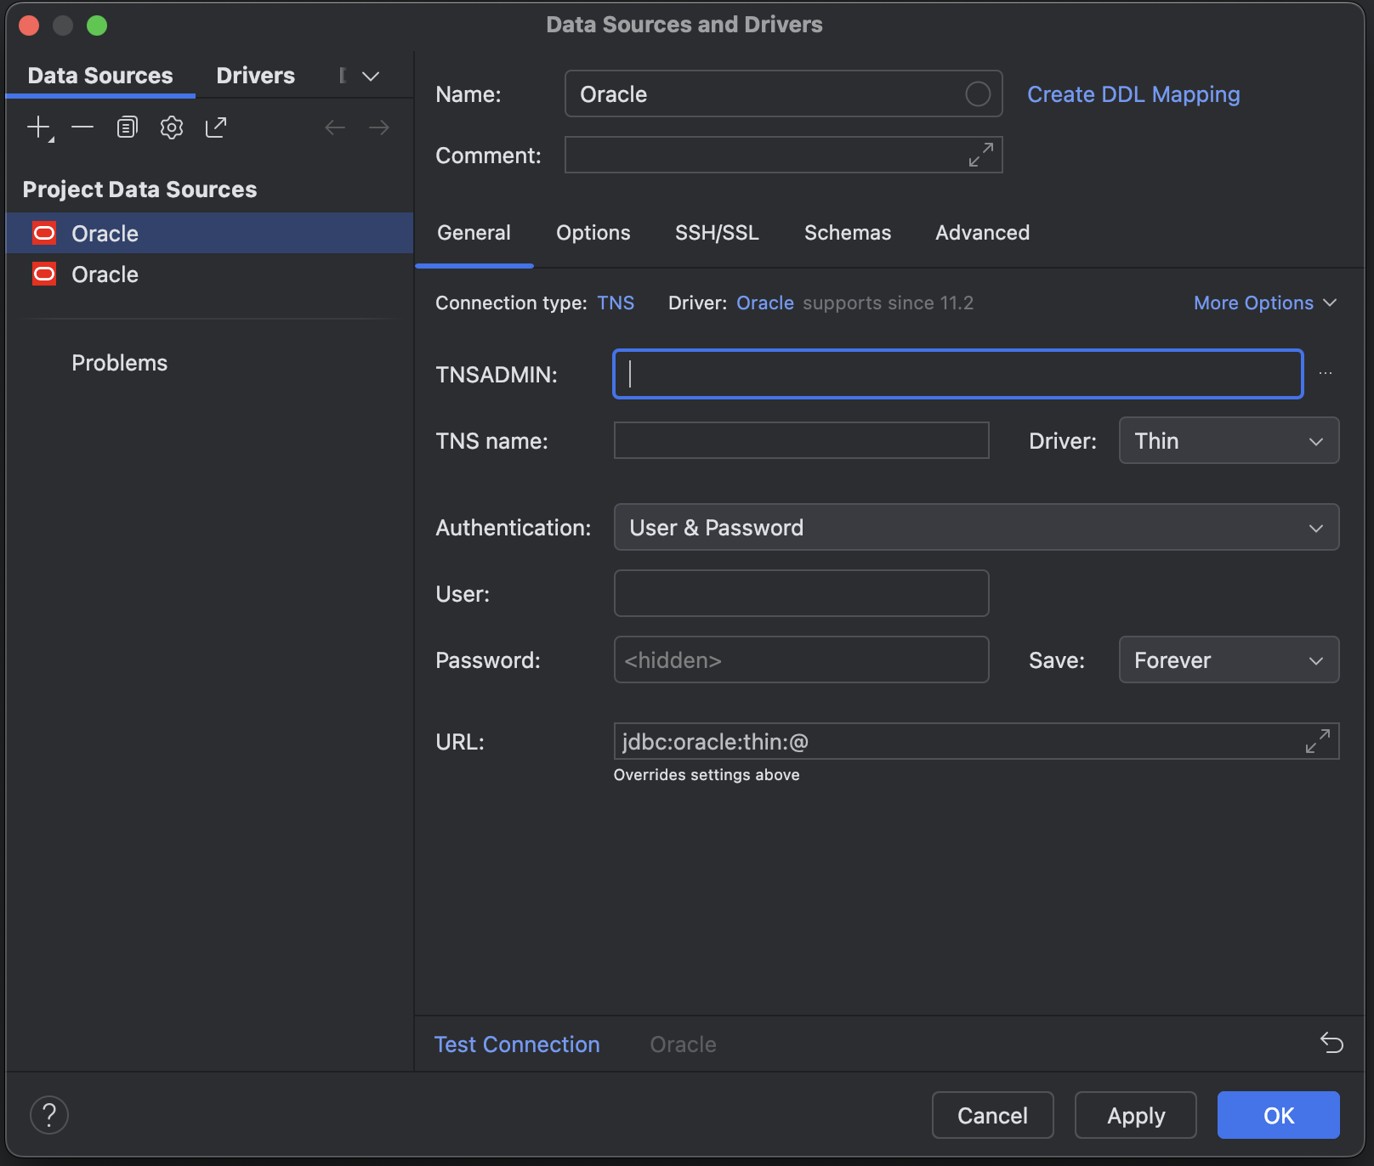Image resolution: width=1374 pixels, height=1166 pixels.
Task: Open the Save Forever dropdown
Action: [x=1229, y=659]
